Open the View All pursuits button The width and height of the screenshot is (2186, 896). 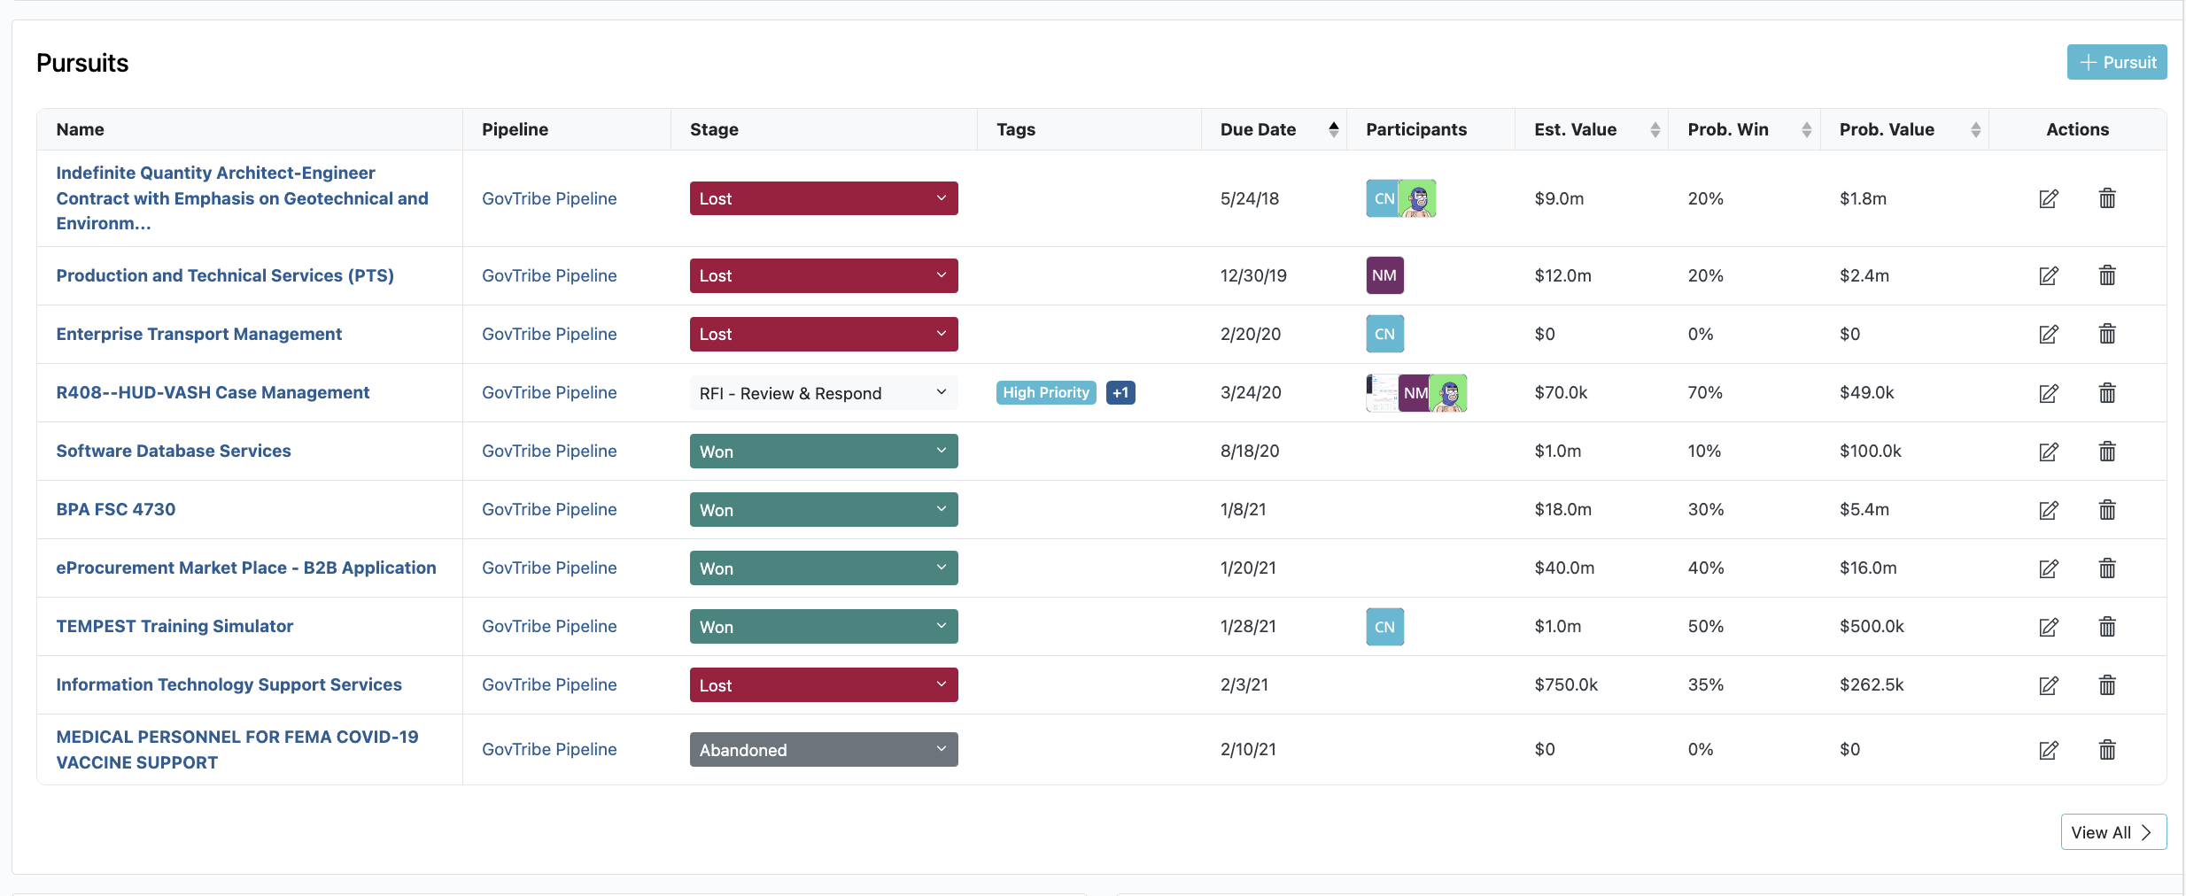(x=2112, y=832)
